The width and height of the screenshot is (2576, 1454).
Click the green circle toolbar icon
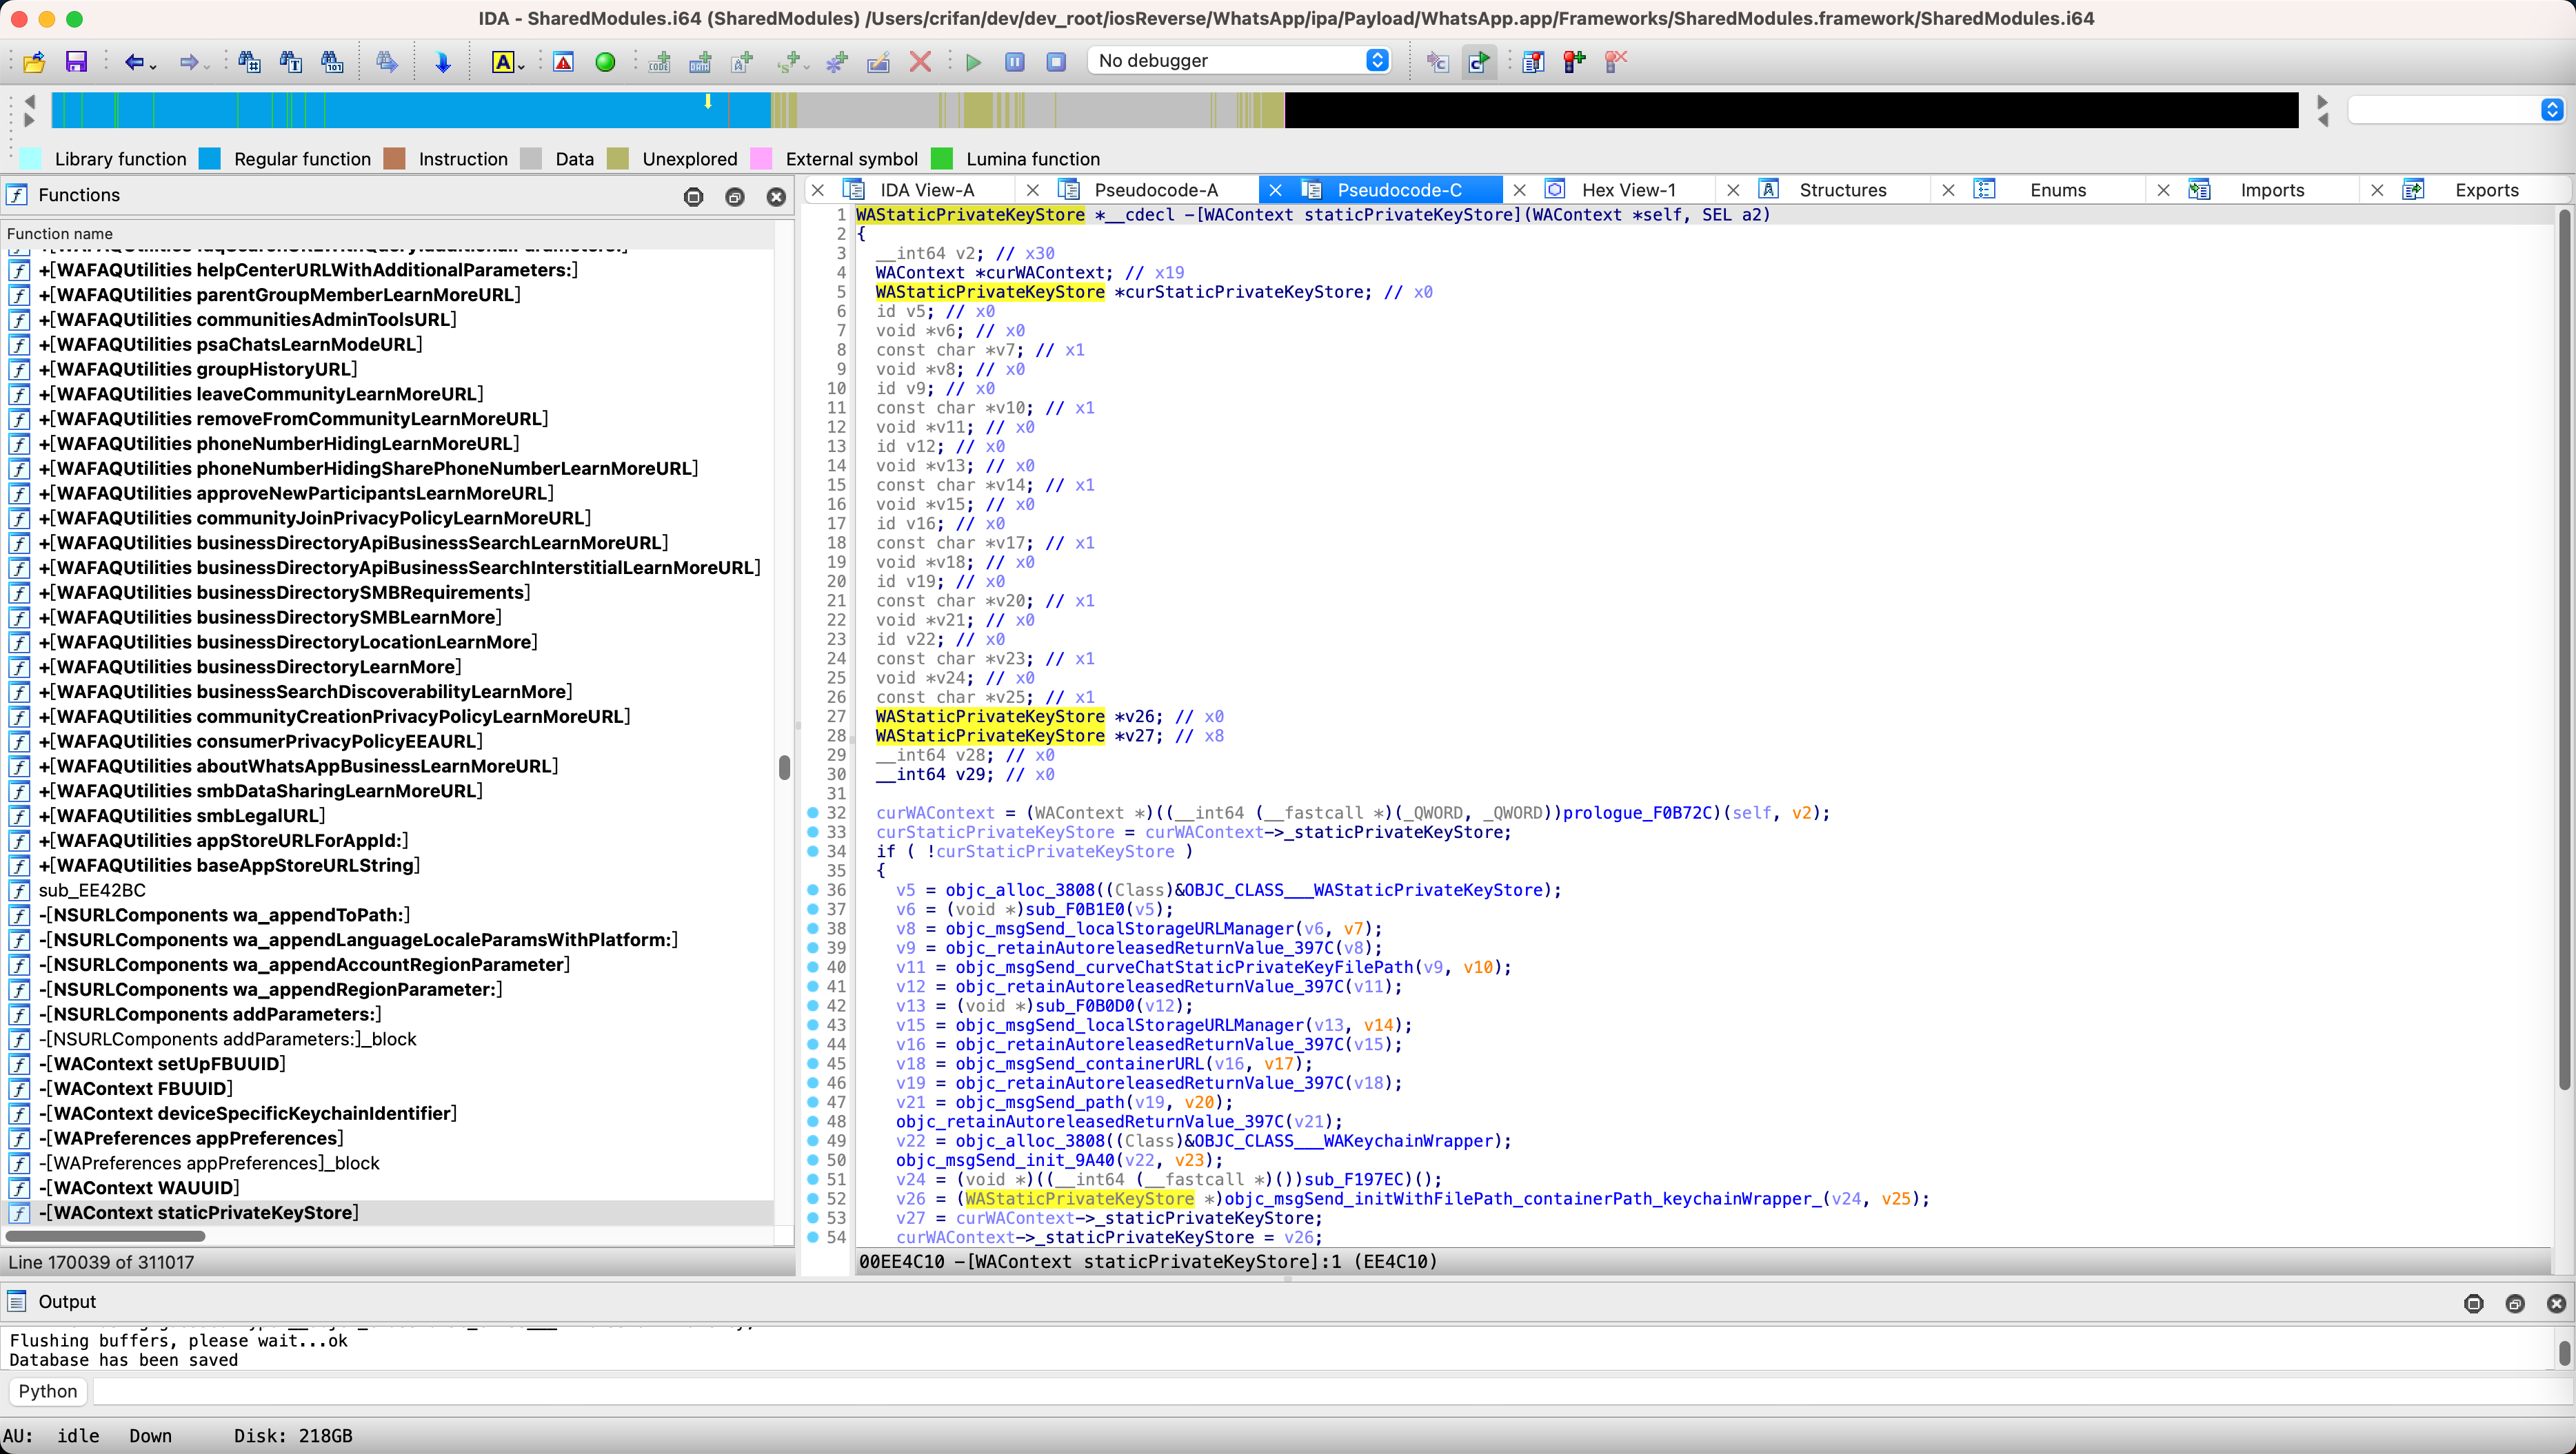pos(605,62)
